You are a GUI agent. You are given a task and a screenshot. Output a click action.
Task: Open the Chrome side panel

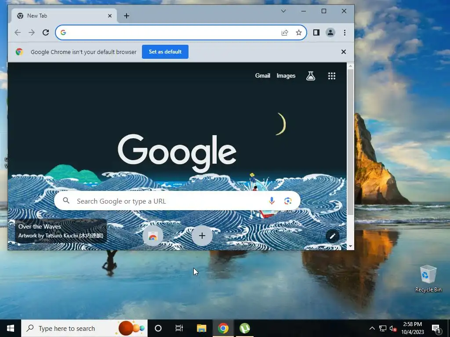pyautogui.click(x=316, y=32)
